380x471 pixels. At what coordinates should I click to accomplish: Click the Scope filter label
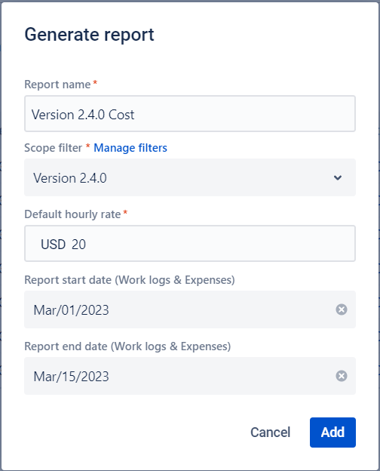click(x=53, y=148)
